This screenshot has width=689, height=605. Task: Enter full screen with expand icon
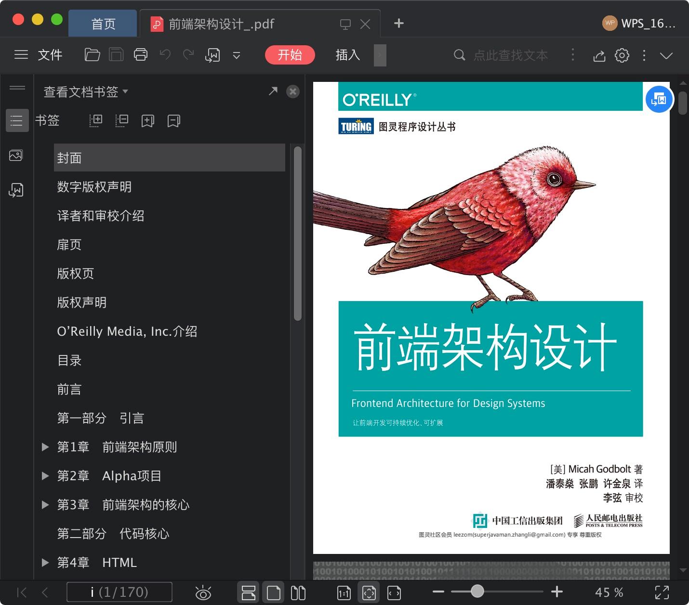click(x=662, y=592)
